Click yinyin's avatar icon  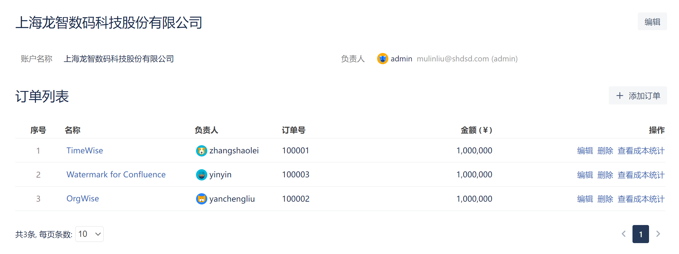(x=201, y=175)
